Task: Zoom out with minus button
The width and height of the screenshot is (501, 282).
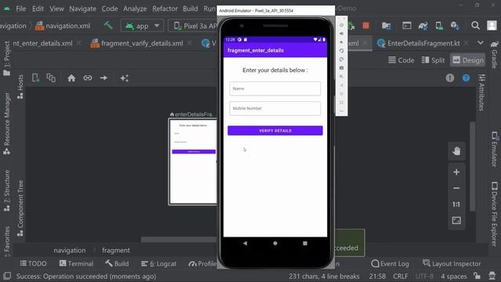Action: (456, 188)
